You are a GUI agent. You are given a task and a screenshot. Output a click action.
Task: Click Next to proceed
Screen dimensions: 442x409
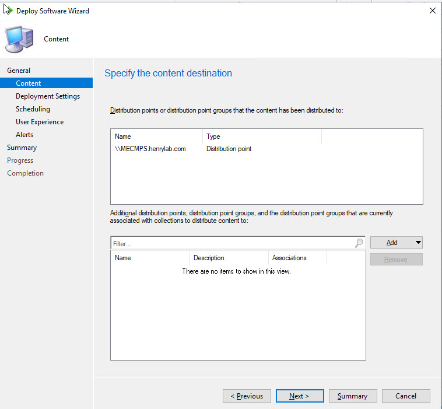(x=300, y=396)
